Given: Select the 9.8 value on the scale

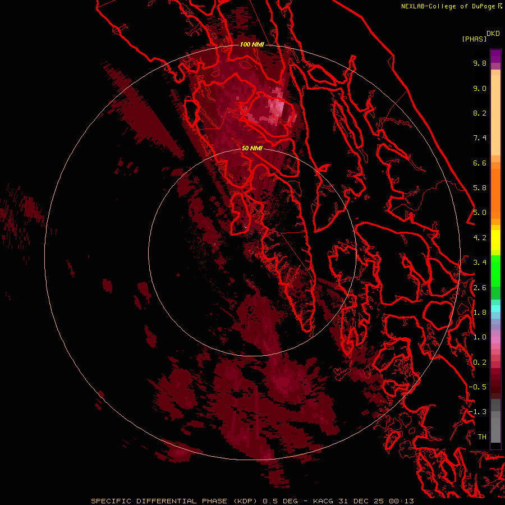Looking at the screenshot, I should [x=480, y=63].
